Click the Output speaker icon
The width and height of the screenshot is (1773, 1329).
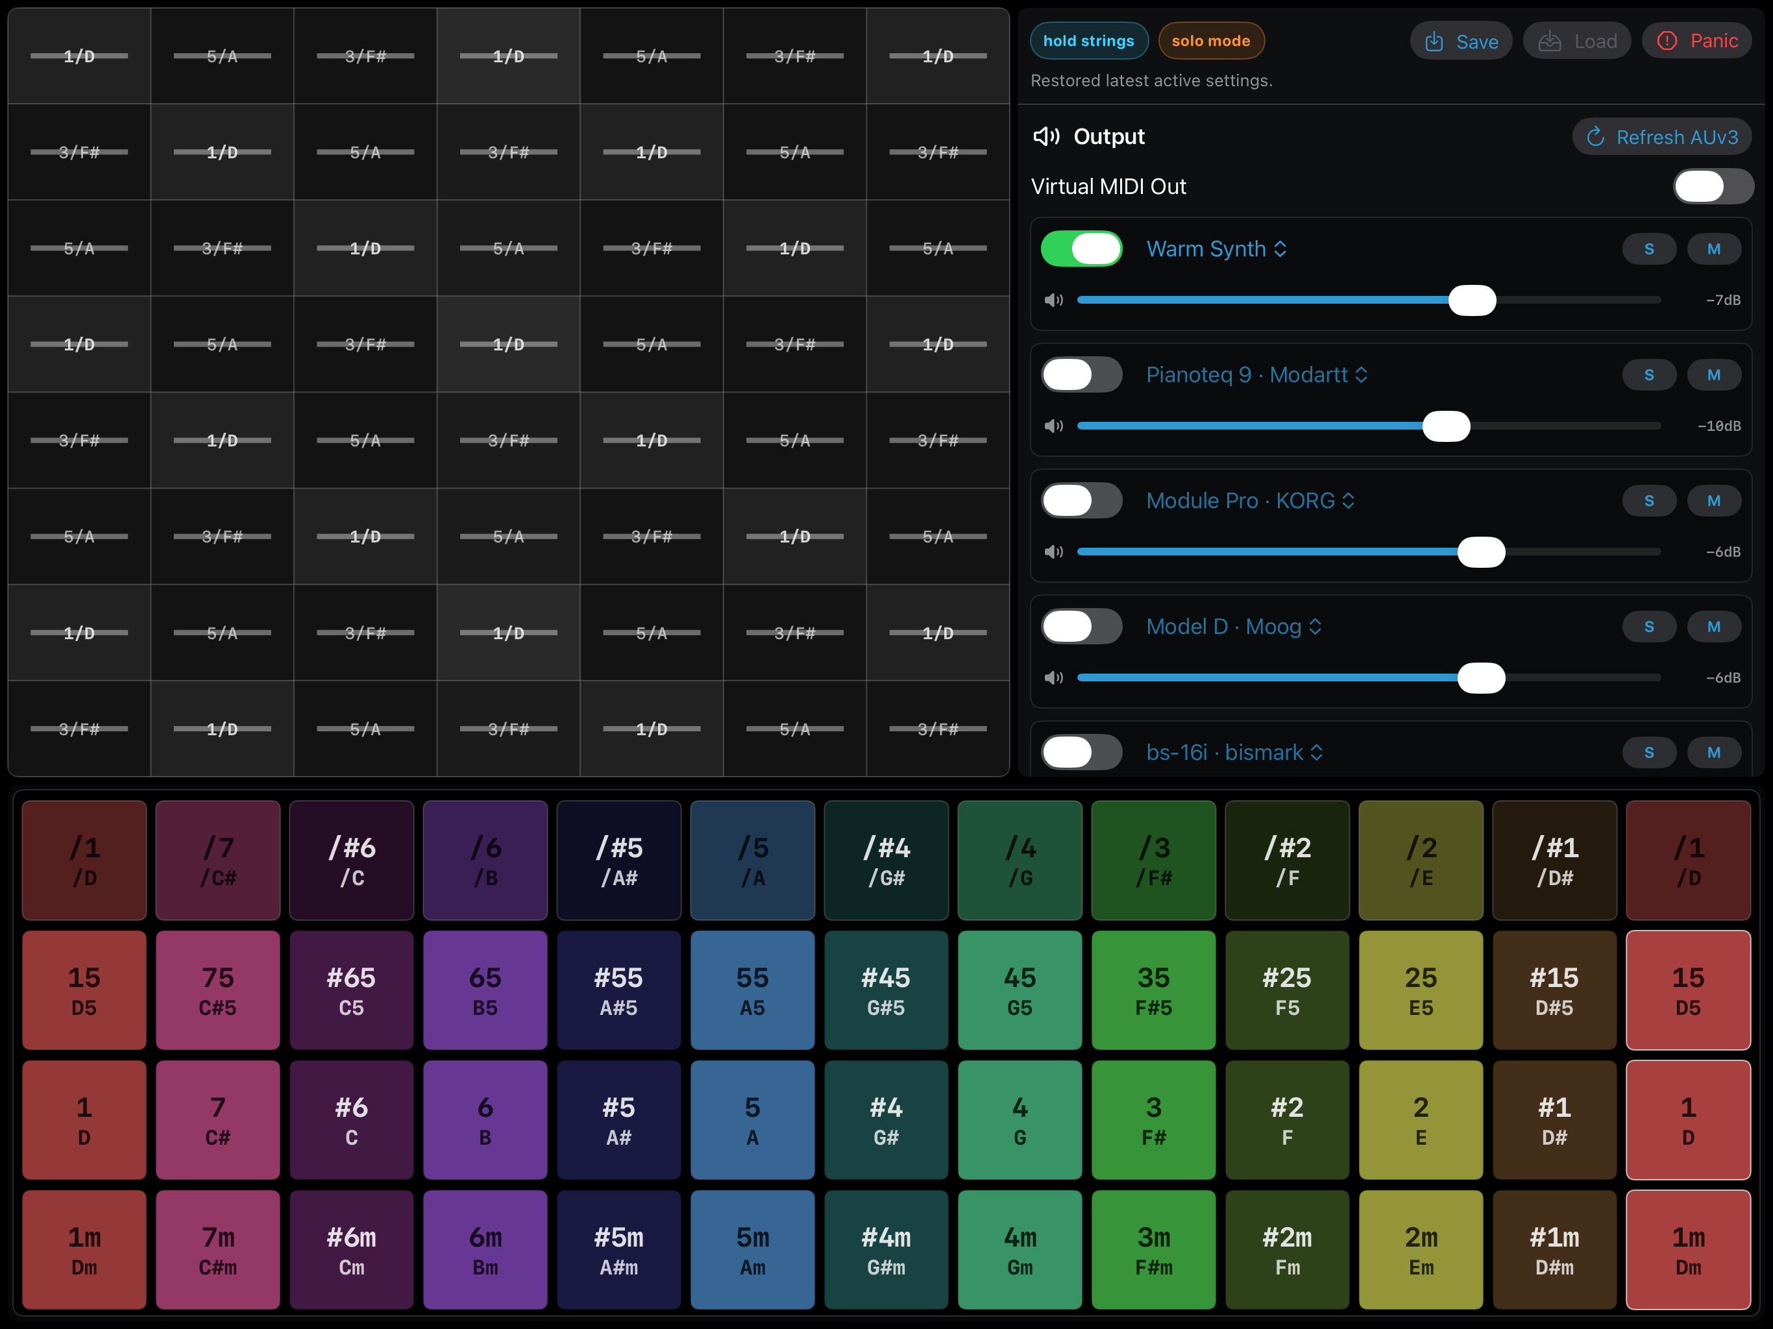(1046, 136)
